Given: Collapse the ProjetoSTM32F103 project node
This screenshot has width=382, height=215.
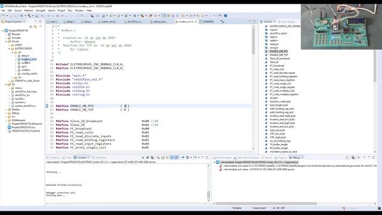Looking at the screenshot, I should [3, 30].
